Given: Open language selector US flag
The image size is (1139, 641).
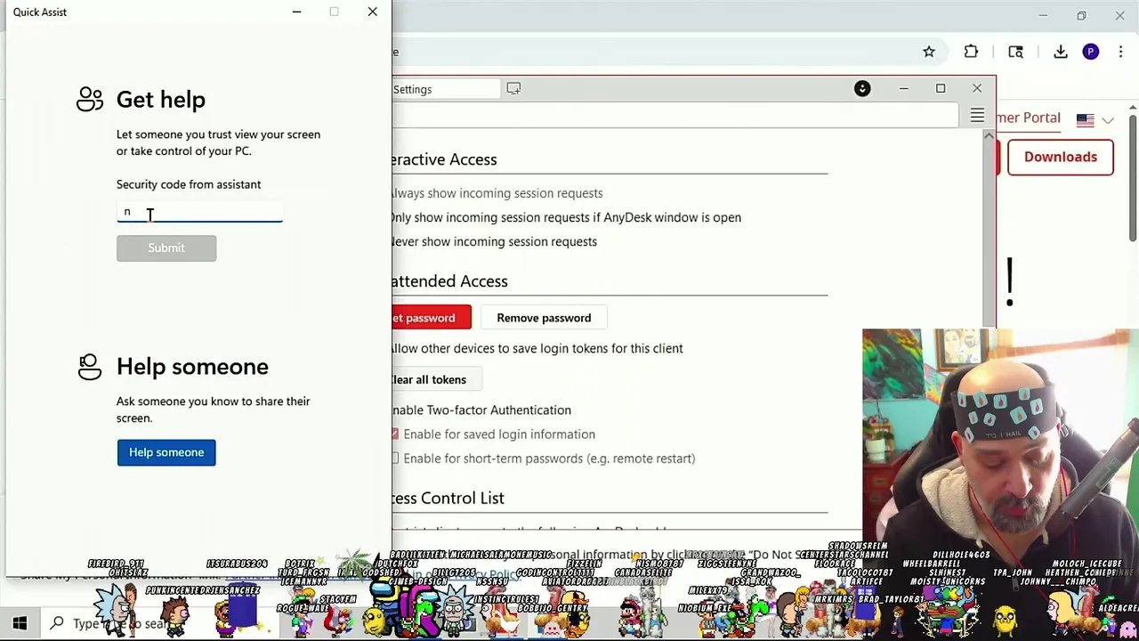Looking at the screenshot, I should tap(1085, 120).
